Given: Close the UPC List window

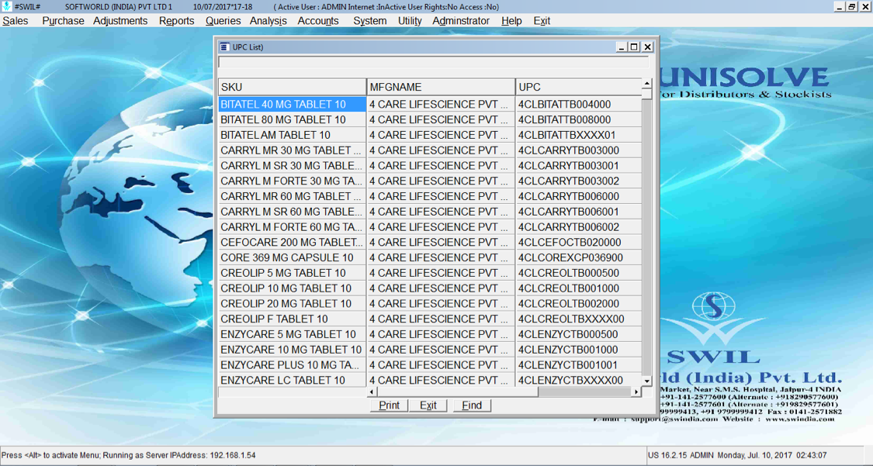Looking at the screenshot, I should (647, 47).
